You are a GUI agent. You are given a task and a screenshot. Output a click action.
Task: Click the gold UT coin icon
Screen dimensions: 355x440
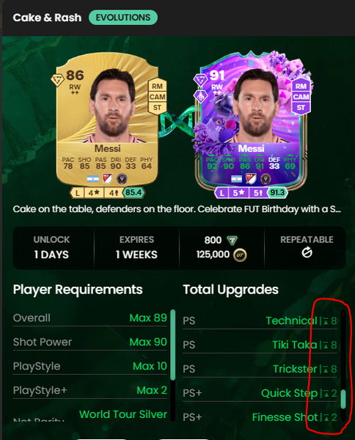coord(240,255)
